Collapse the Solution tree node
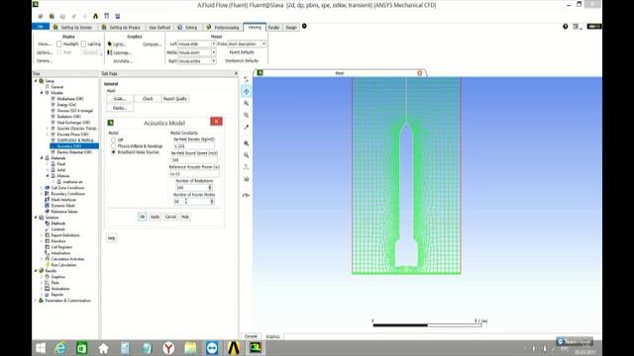Viewport: 634px width, 356px height. pyautogui.click(x=36, y=218)
